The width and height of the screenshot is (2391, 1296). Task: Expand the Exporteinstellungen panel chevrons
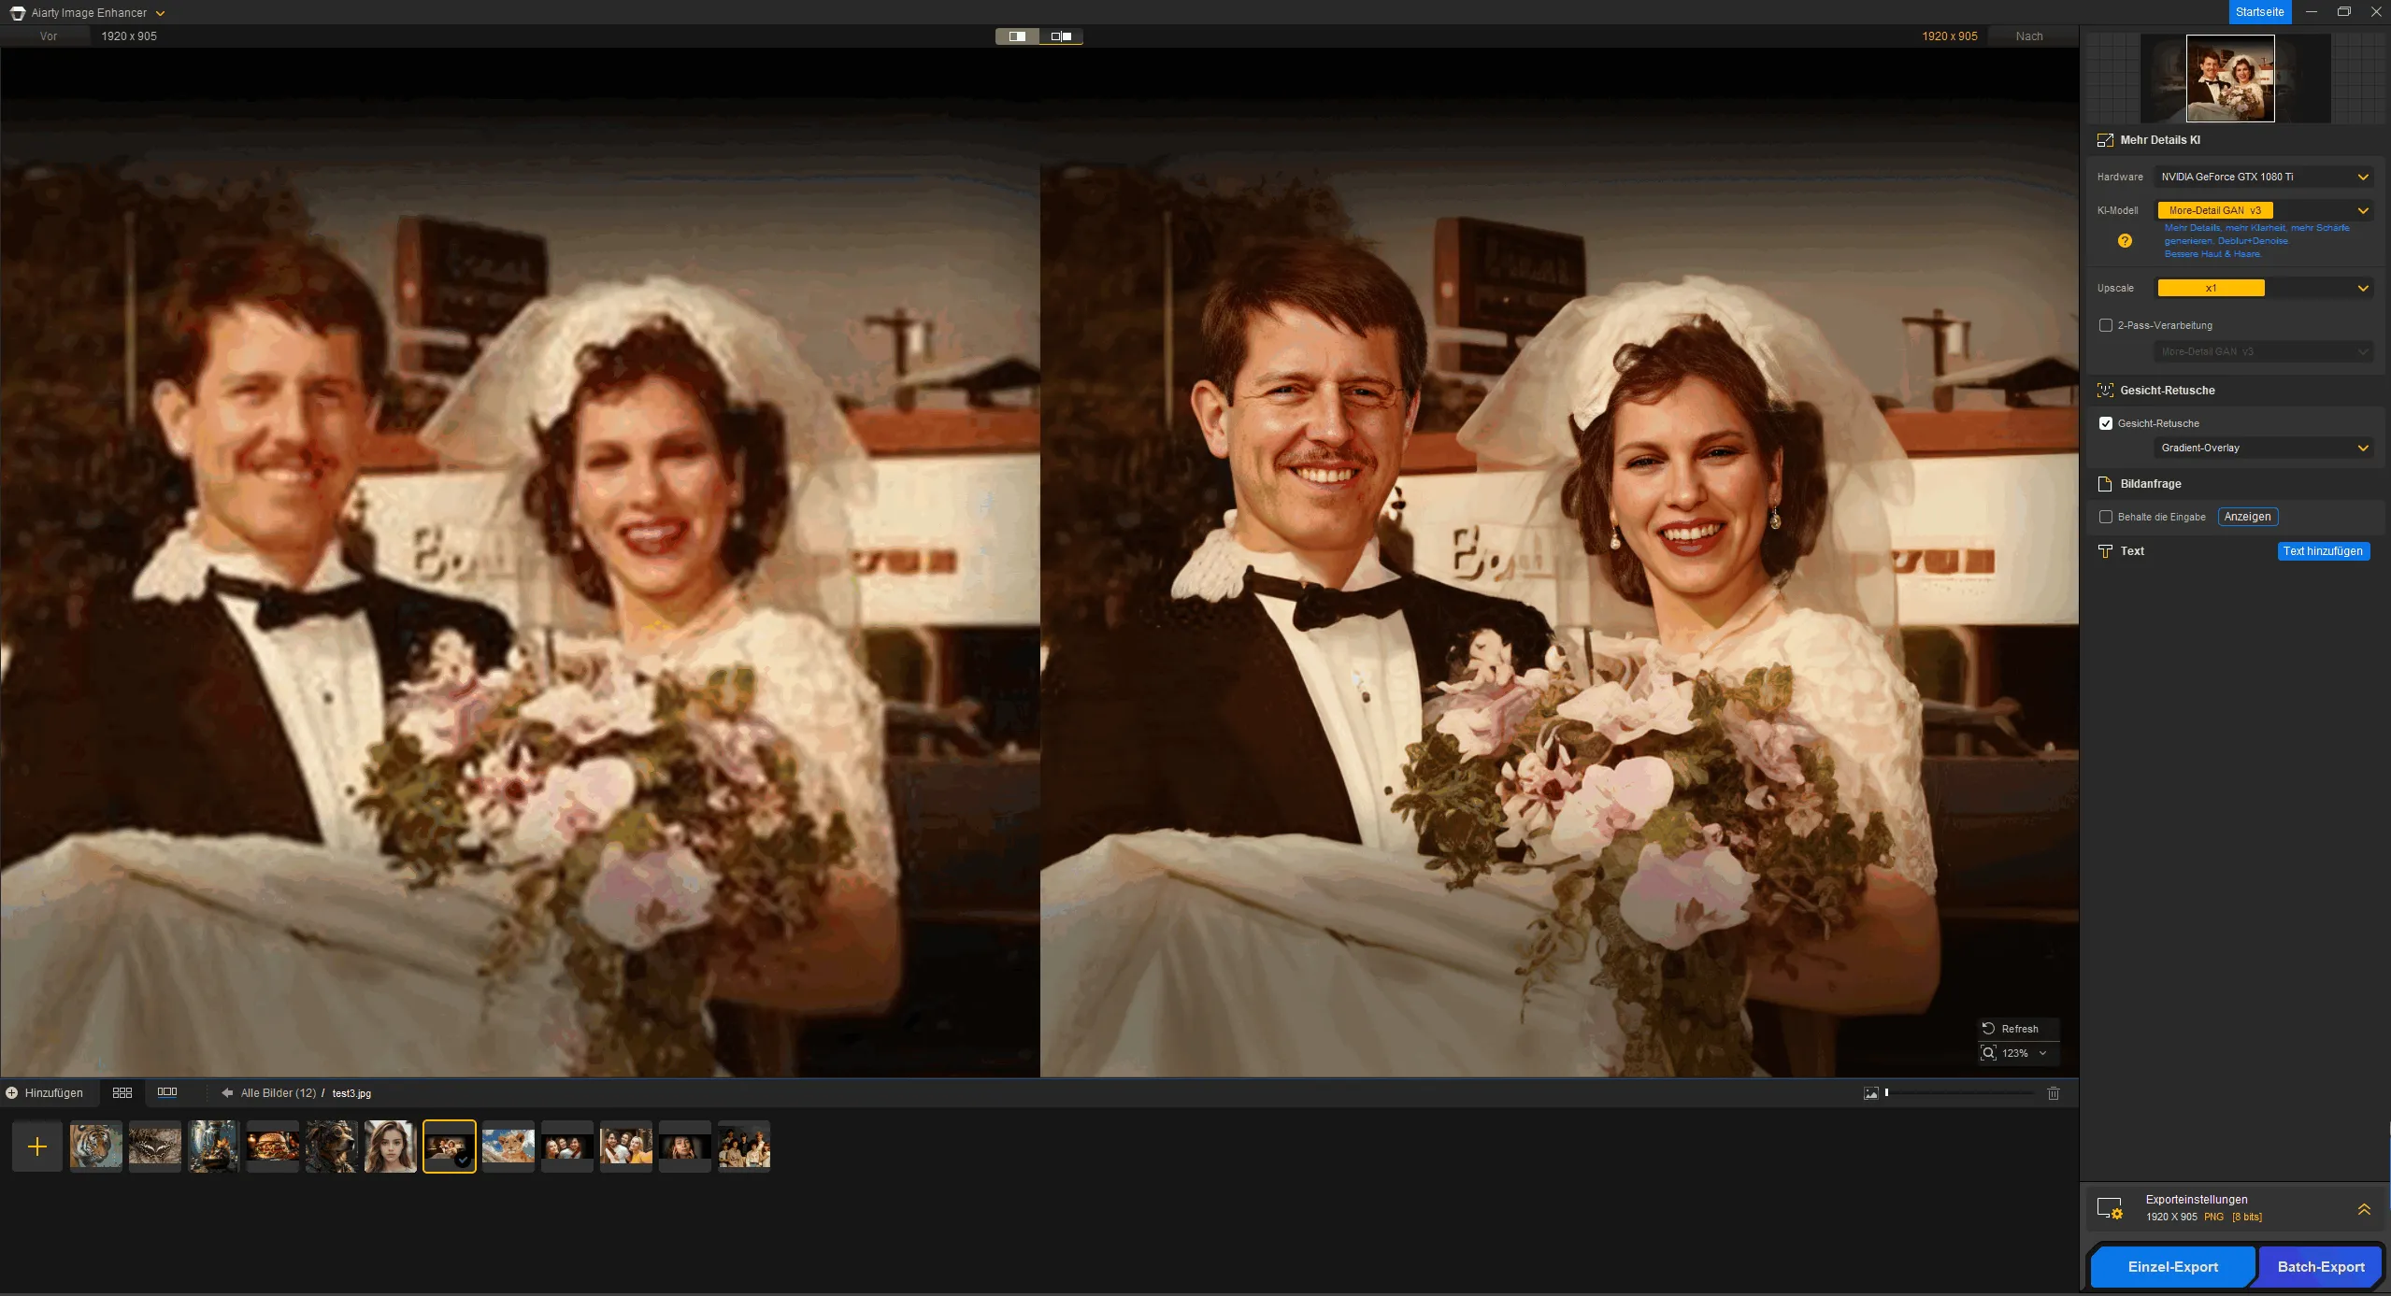point(2364,1209)
